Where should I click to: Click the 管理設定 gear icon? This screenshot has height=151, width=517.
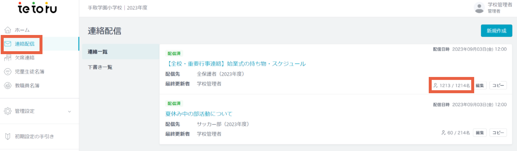8,111
